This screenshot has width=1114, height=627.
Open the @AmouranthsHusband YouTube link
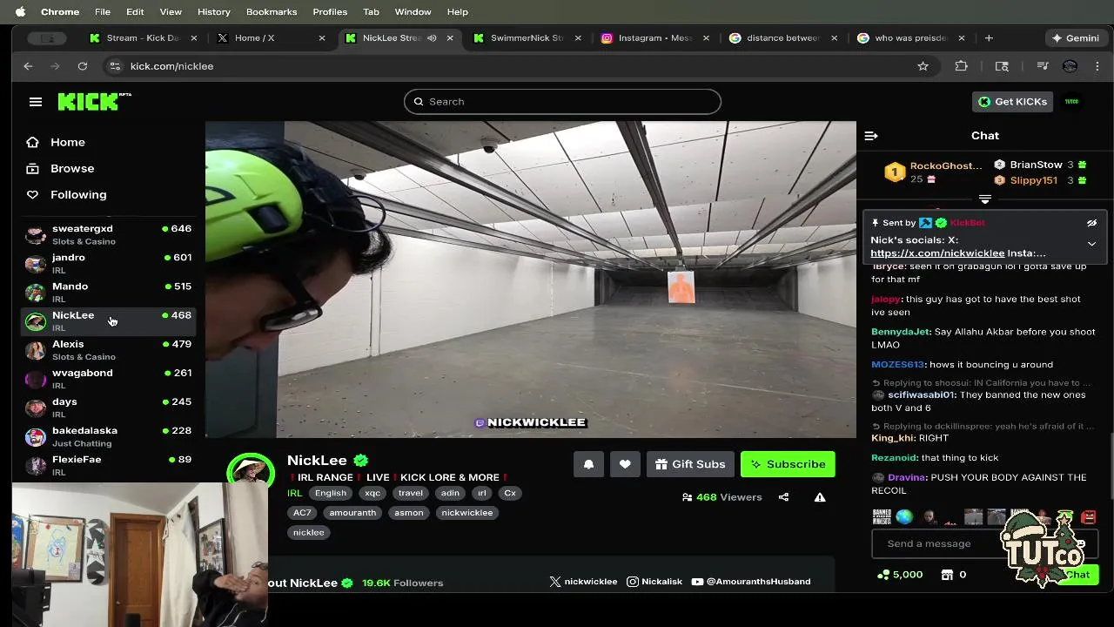(751, 582)
